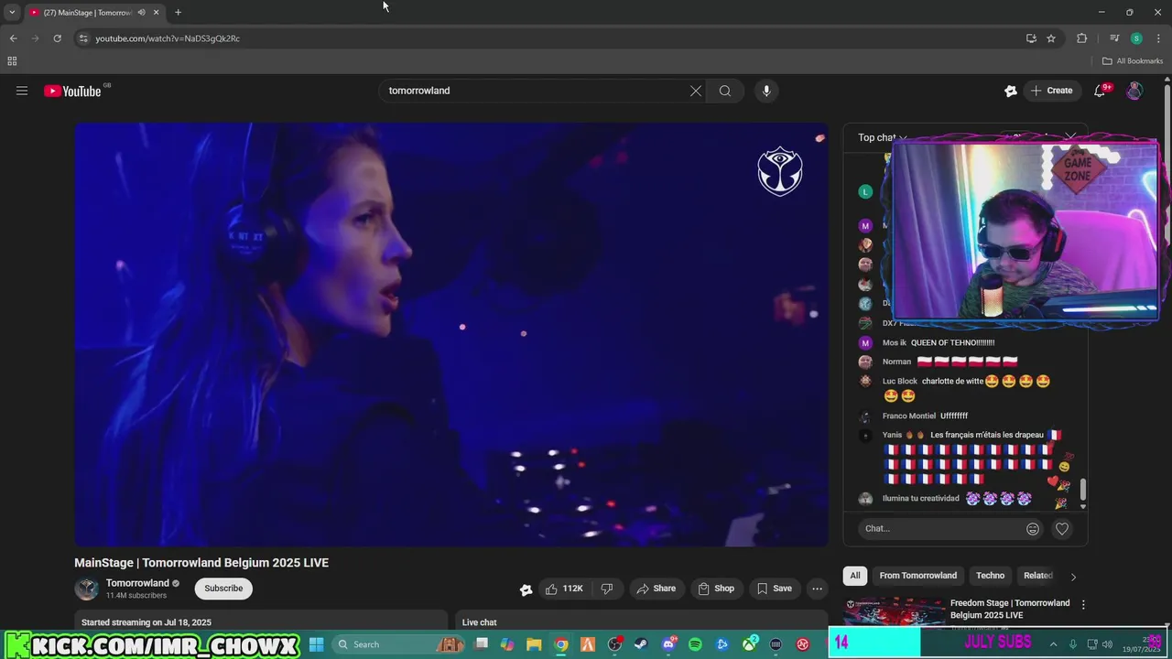Open options for Freedom Stage video
Viewport: 1172px width, 659px height.
click(1083, 605)
